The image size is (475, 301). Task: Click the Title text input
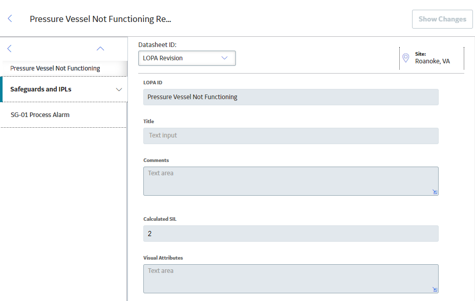click(291, 136)
